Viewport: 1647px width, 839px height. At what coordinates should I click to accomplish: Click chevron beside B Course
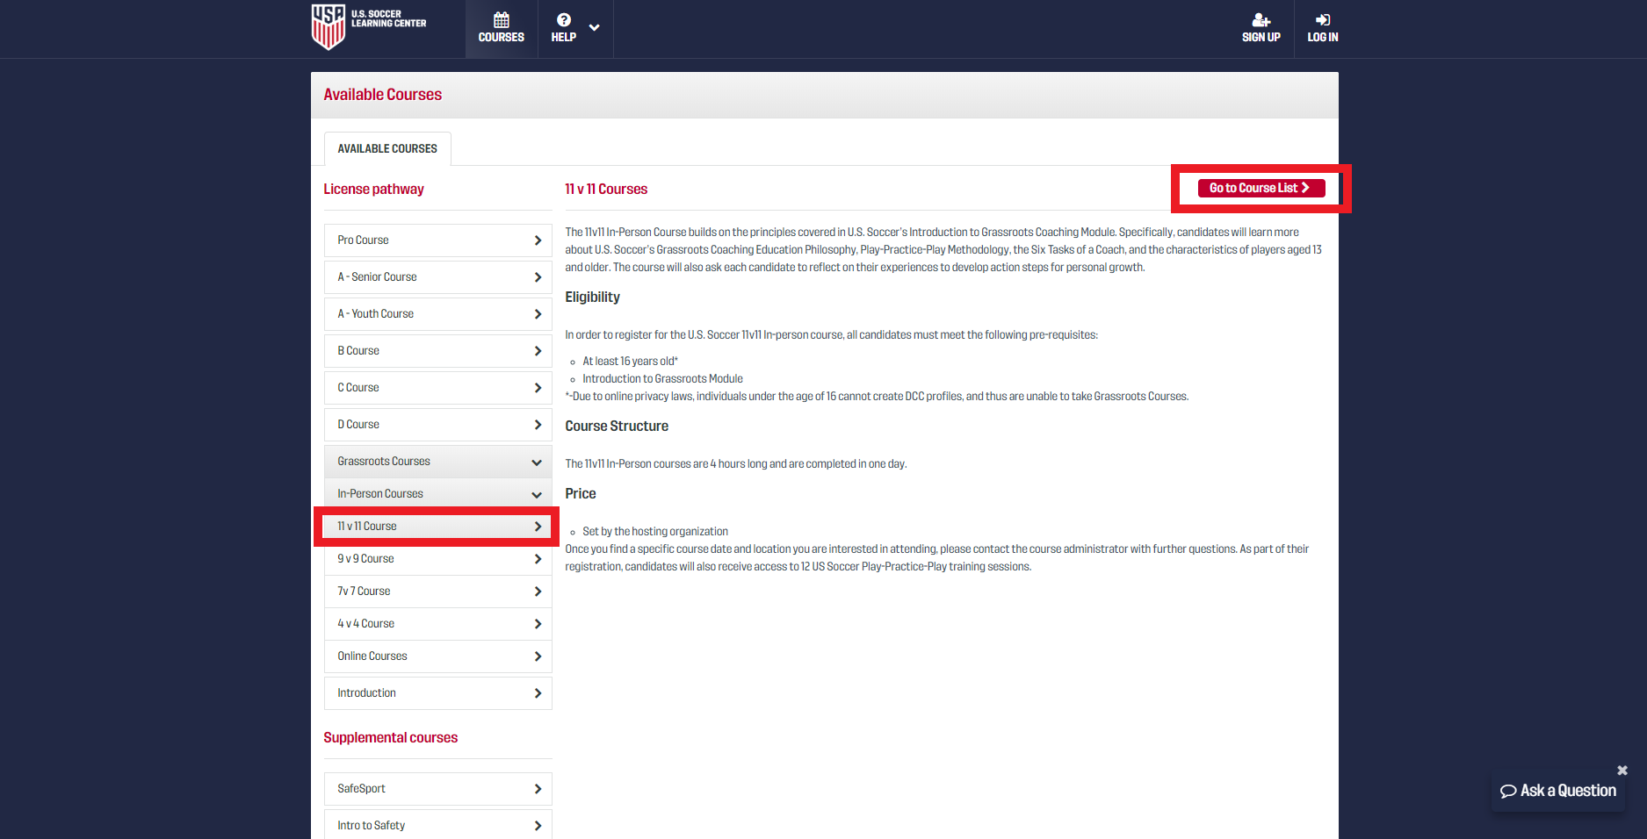point(538,351)
